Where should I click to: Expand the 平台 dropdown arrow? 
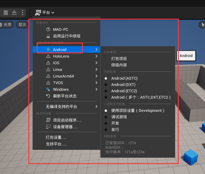(53, 13)
